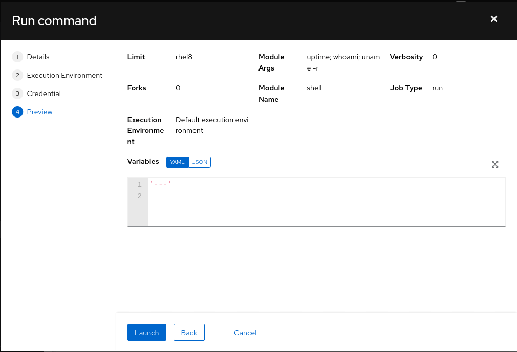This screenshot has width=517, height=352.
Task: Click the step 2 numbered circle
Action: pos(17,75)
